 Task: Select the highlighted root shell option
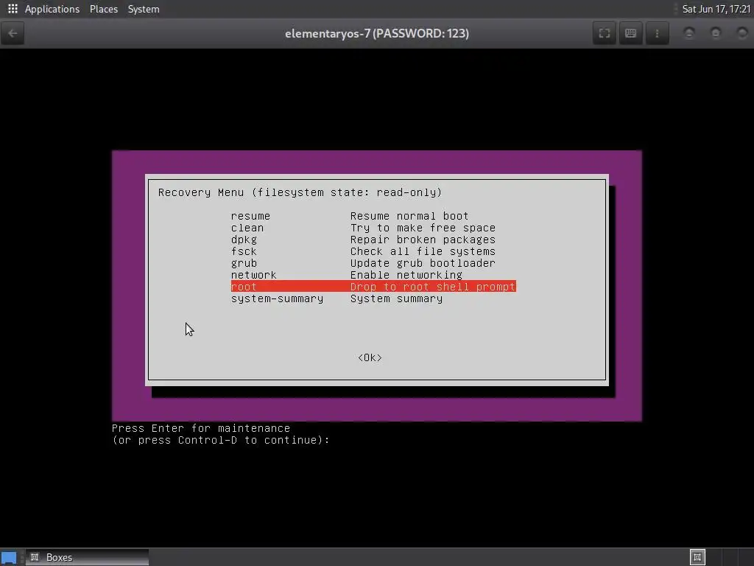tap(373, 287)
